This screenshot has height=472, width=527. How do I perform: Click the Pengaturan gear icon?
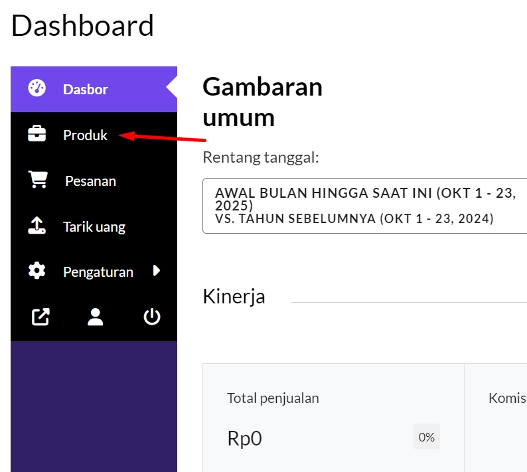(37, 271)
